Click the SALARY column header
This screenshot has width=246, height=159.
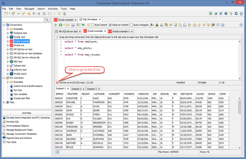click(x=200, y=94)
